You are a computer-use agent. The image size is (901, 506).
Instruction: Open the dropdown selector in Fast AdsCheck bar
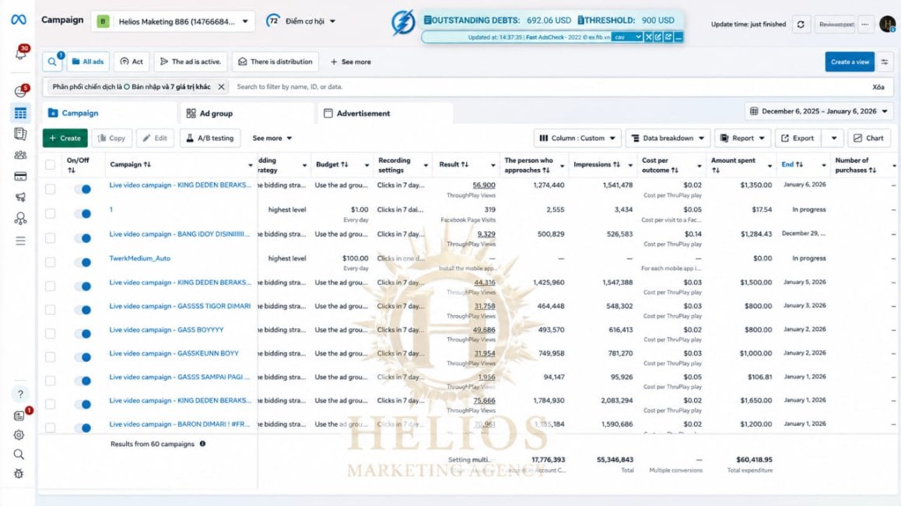click(627, 37)
